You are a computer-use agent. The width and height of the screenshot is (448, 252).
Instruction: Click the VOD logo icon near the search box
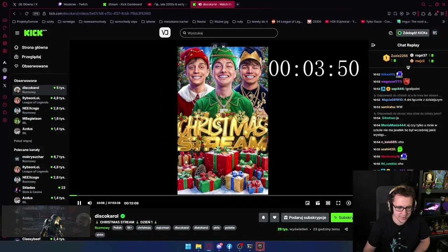pos(165,33)
